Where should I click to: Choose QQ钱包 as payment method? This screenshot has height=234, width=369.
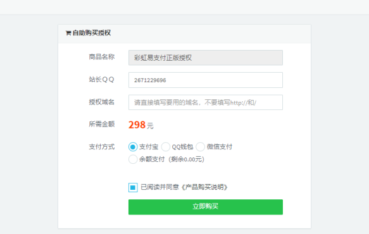click(x=166, y=147)
